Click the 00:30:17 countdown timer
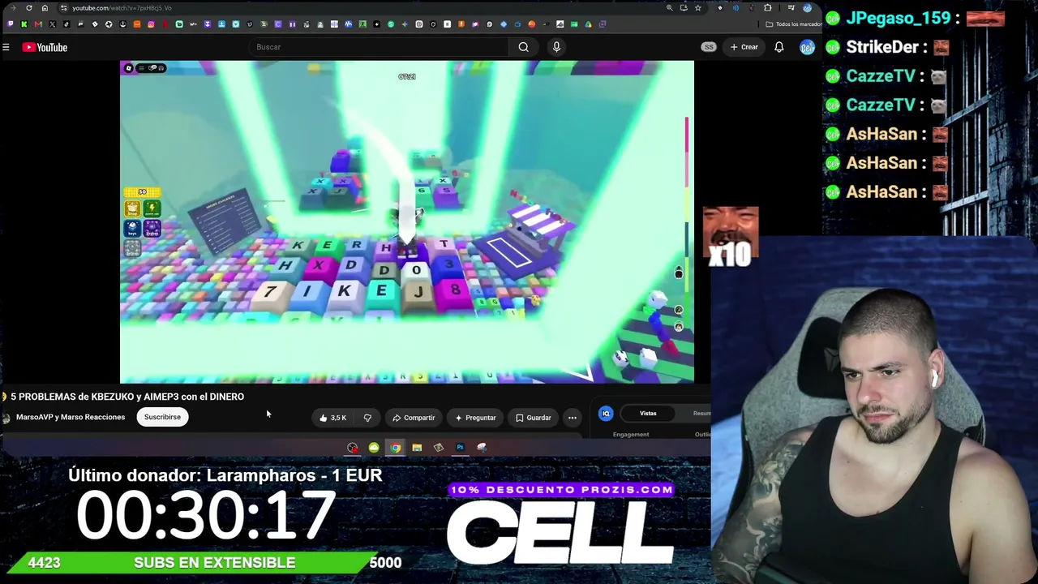1038x584 pixels. [x=205, y=515]
